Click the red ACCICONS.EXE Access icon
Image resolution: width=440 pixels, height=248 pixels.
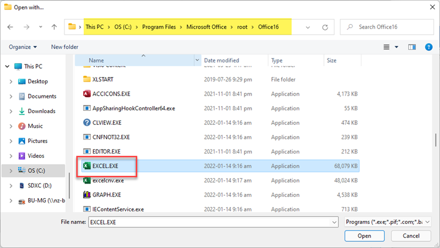pos(87,93)
